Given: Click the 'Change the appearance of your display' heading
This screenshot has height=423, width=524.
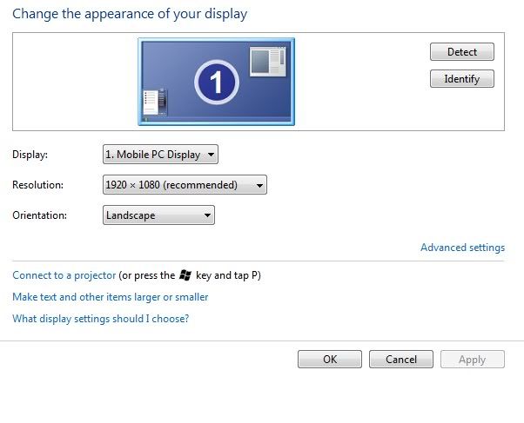Looking at the screenshot, I should [x=130, y=14].
